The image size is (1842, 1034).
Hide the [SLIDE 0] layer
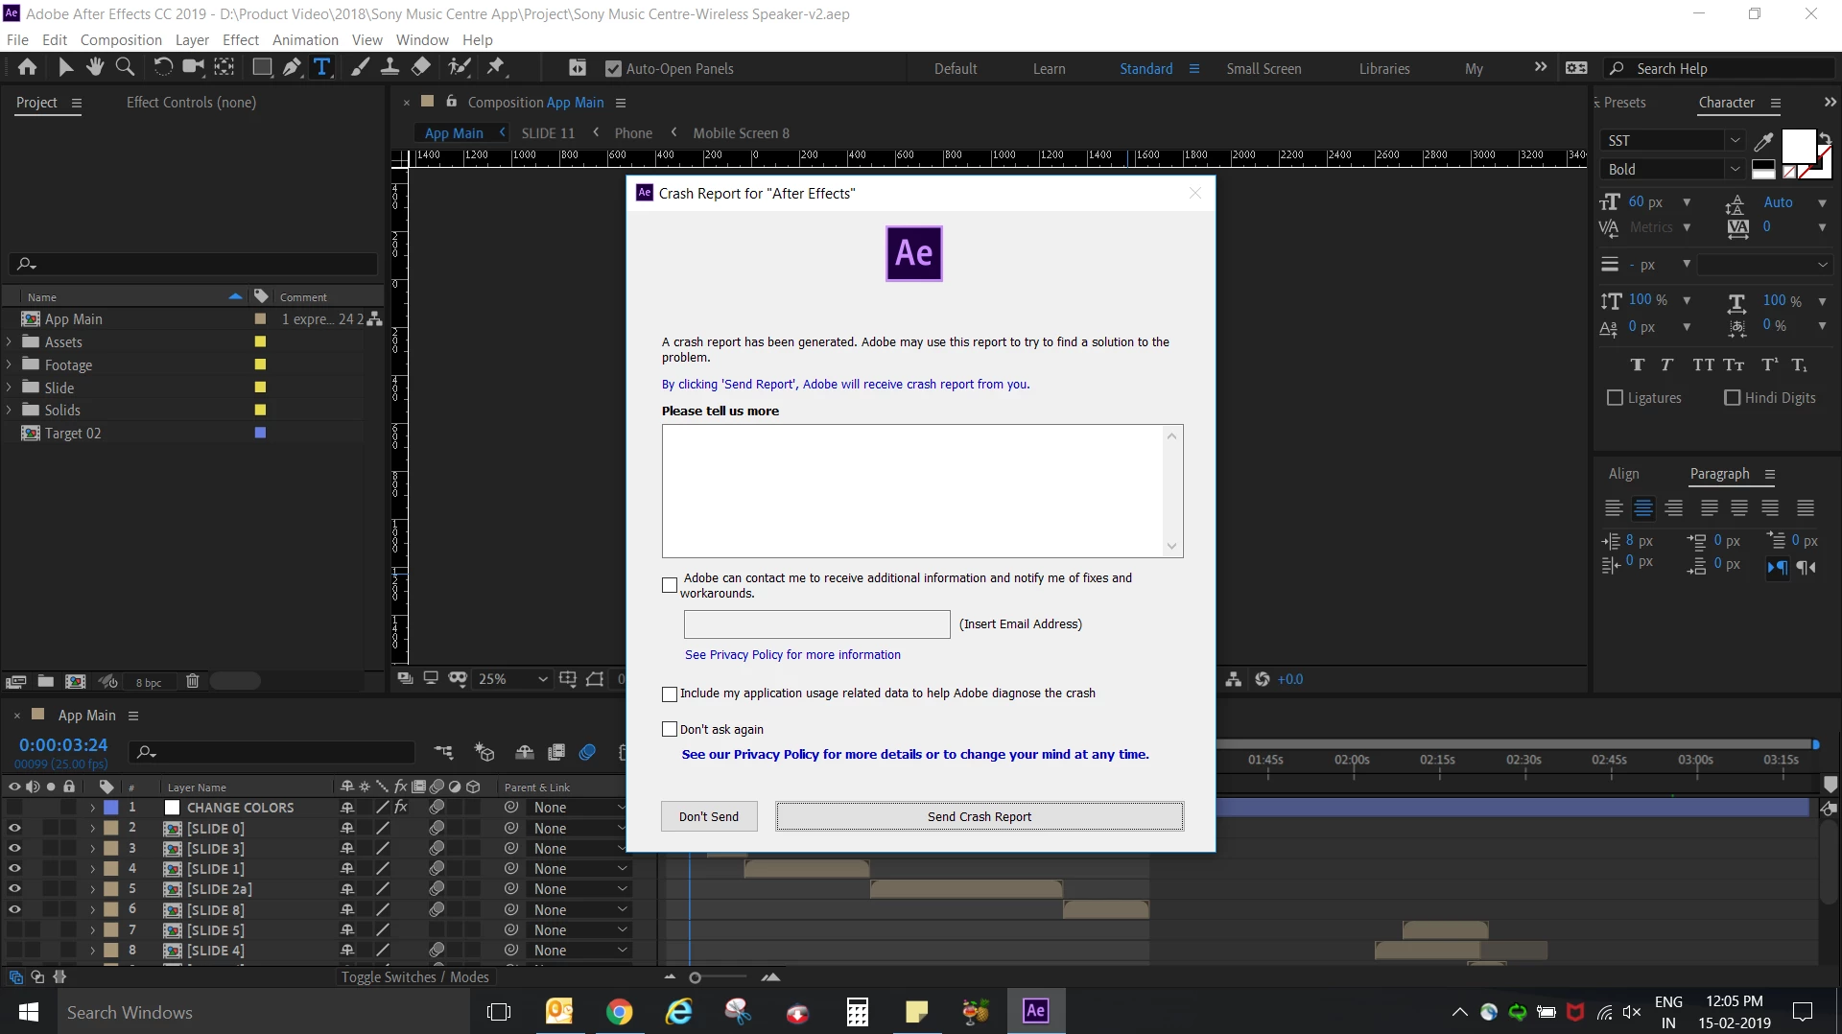[14, 829]
